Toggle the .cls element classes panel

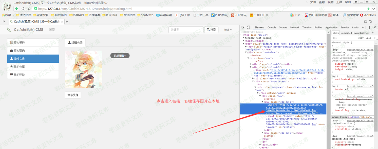(x=368, y=38)
